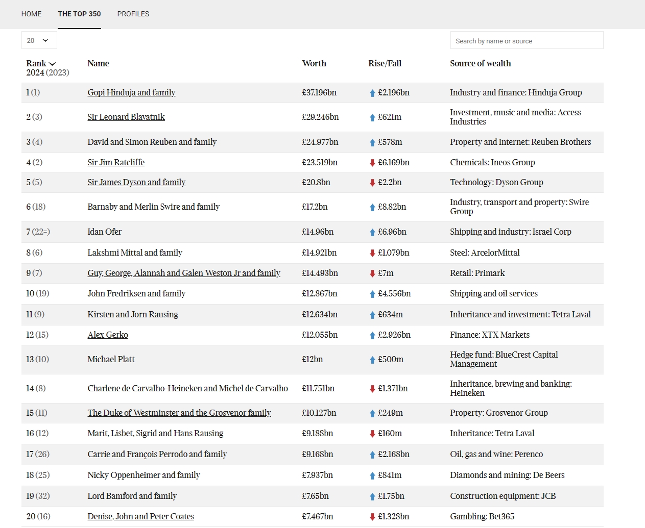Click the name David and Simon Reuben and family

(x=152, y=142)
